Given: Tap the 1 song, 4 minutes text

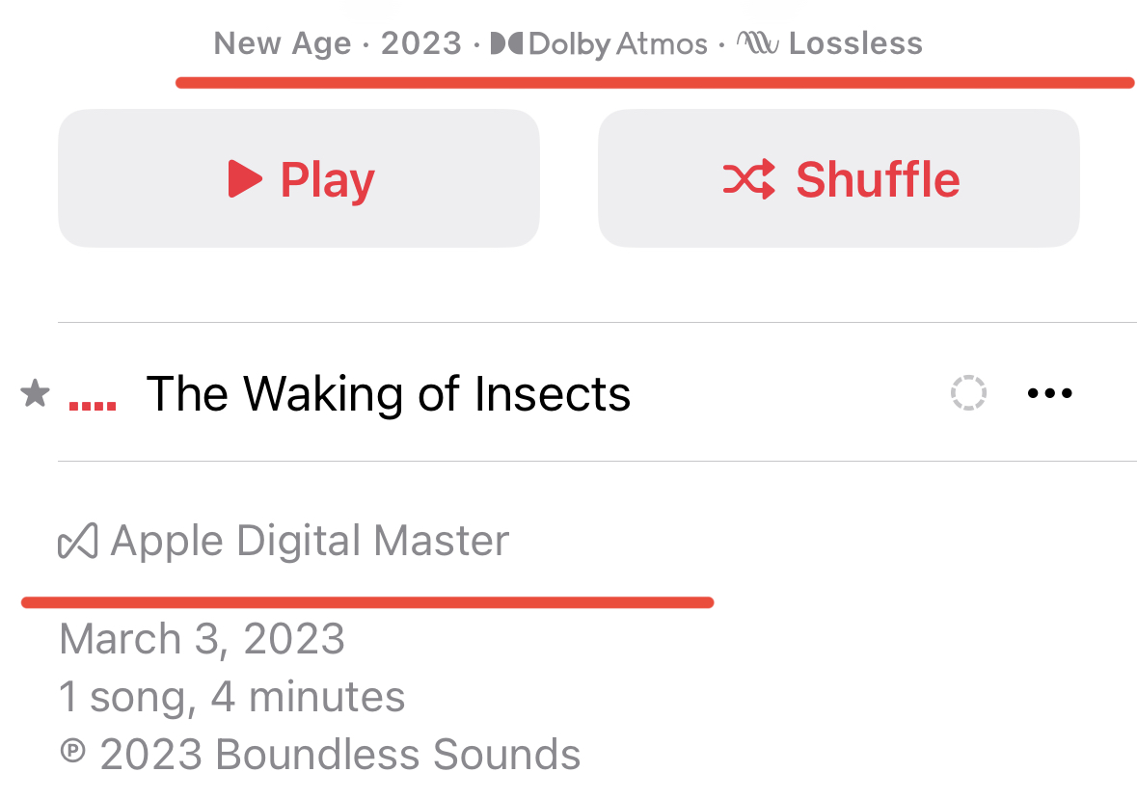Looking at the screenshot, I should pos(231,697).
